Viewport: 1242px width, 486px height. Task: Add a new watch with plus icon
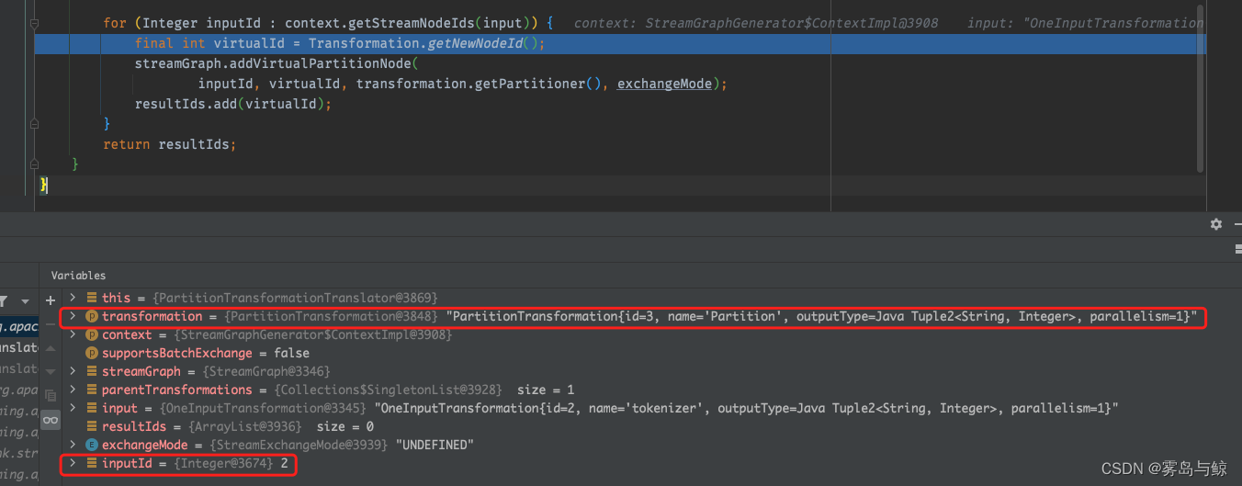51,300
